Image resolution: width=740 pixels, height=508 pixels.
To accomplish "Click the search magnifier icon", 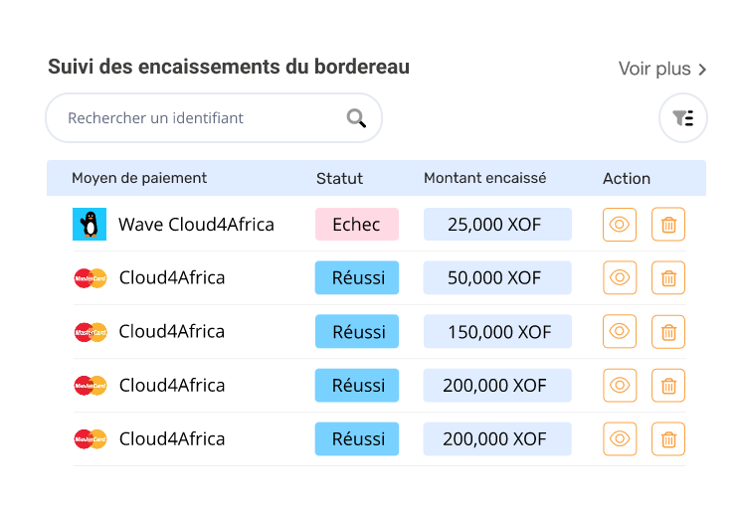I will tap(356, 118).
